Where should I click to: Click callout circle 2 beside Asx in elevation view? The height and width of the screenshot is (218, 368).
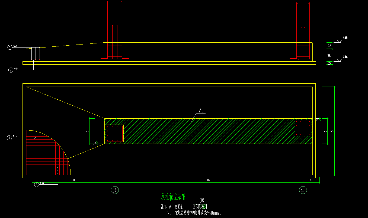(x=11, y=70)
